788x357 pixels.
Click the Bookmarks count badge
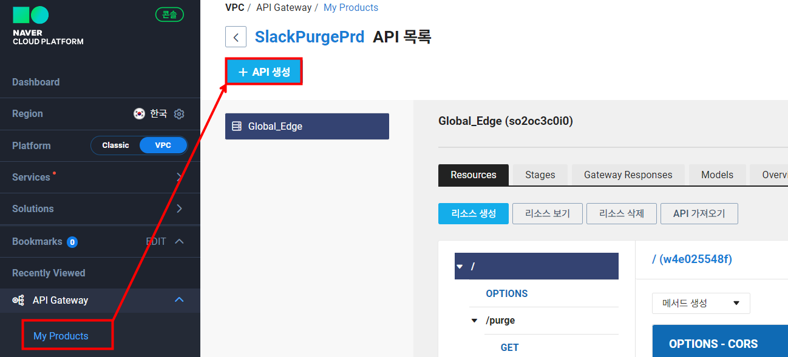tap(72, 242)
